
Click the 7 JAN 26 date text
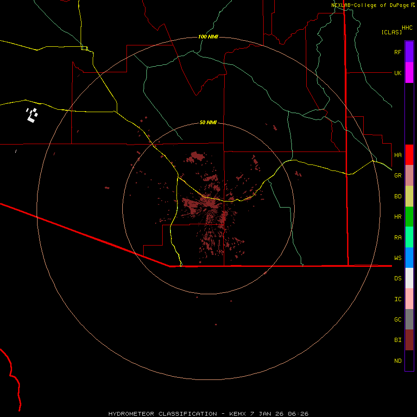coord(267,414)
